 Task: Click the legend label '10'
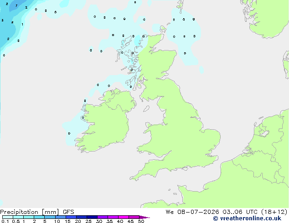[x=57, y=221]
